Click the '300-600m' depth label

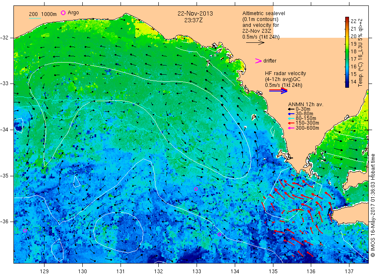coord(307,128)
